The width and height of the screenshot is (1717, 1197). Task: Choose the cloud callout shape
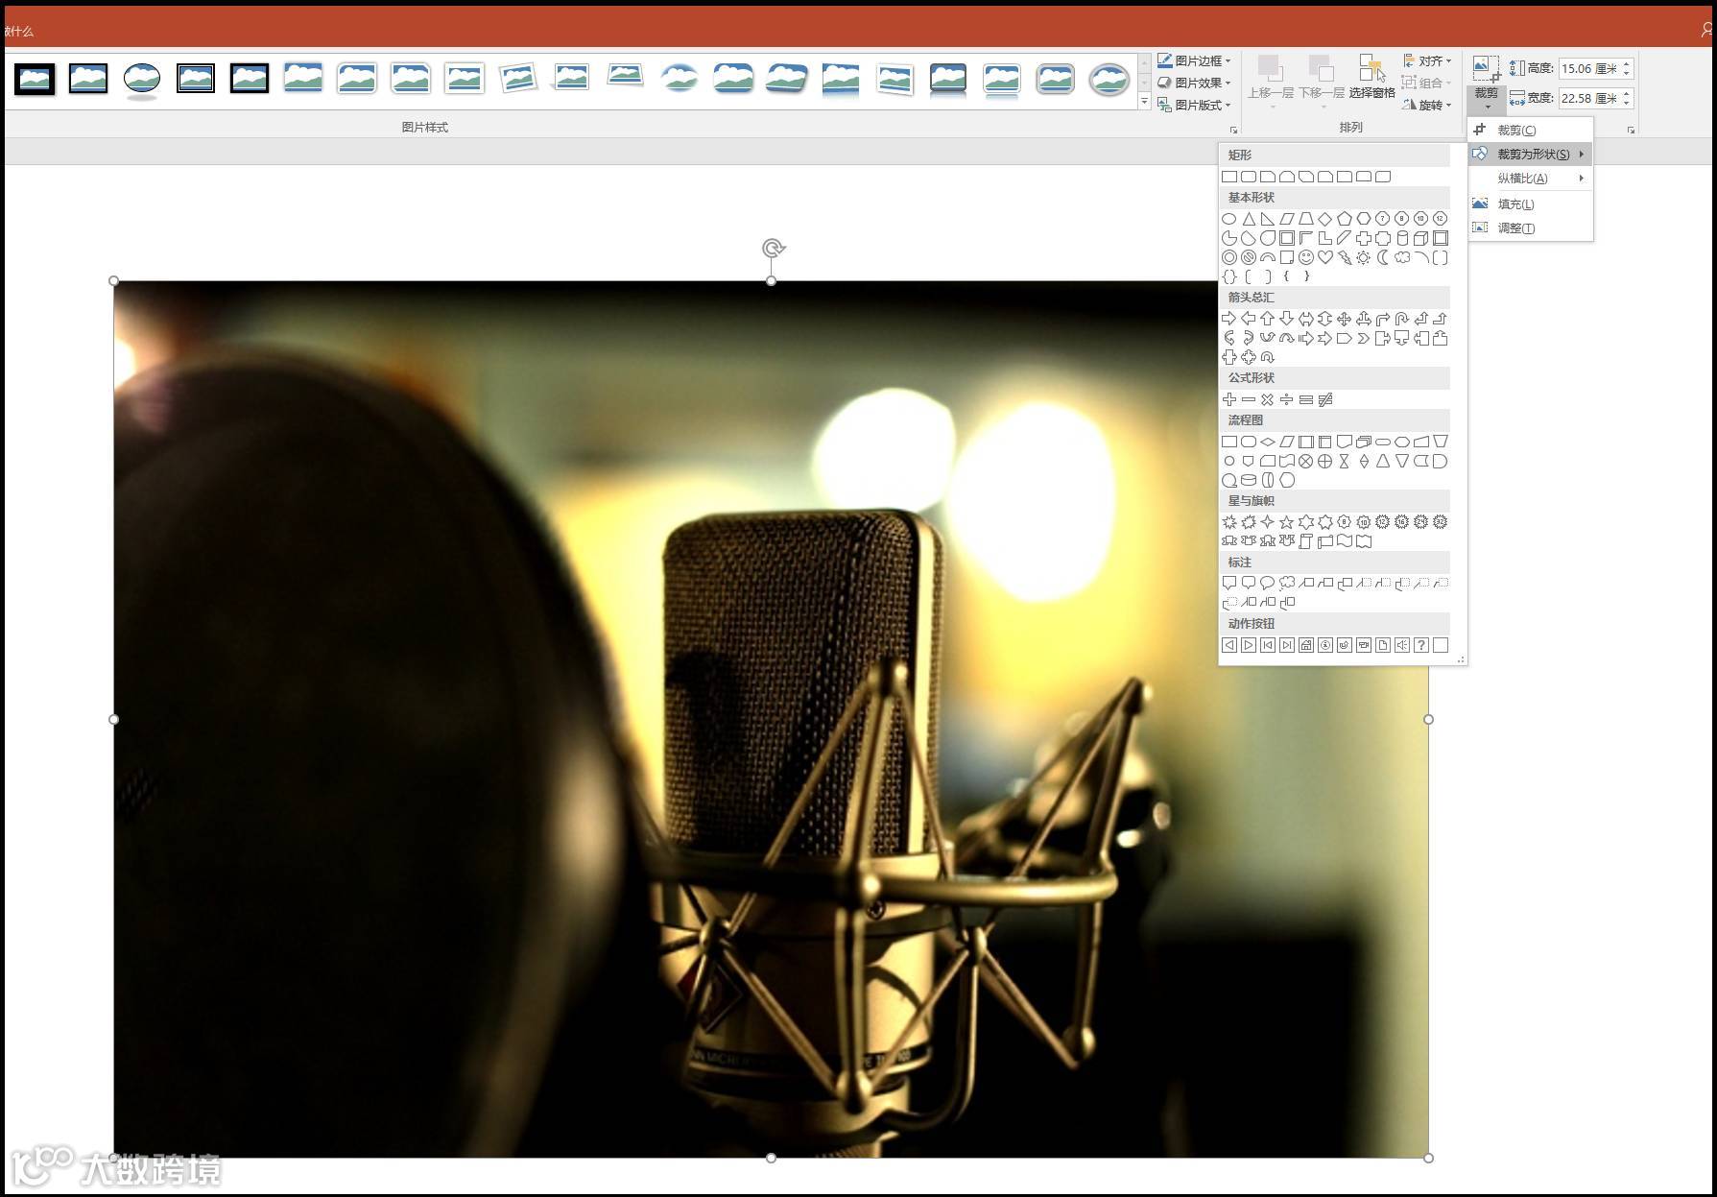tap(1287, 583)
